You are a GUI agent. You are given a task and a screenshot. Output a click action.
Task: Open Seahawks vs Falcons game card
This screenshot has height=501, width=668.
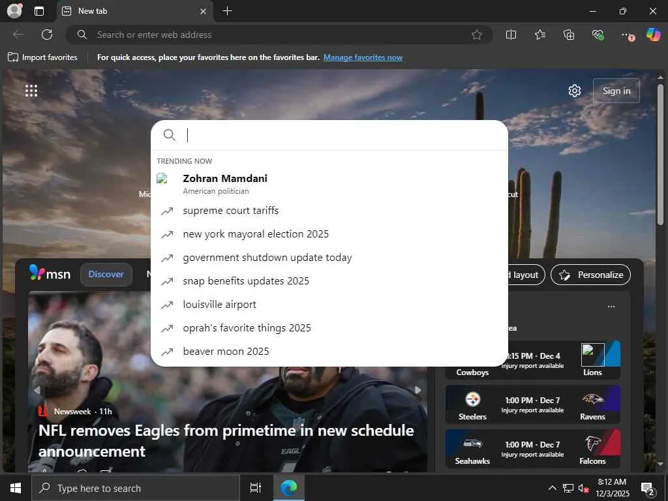coord(532,449)
